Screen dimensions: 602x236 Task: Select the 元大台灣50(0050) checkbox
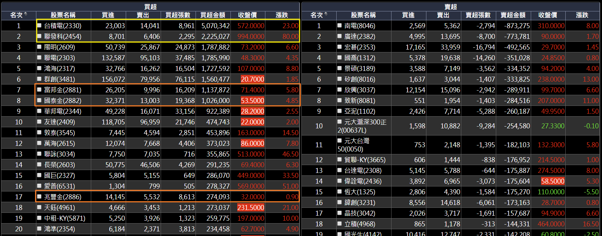[x=340, y=140]
